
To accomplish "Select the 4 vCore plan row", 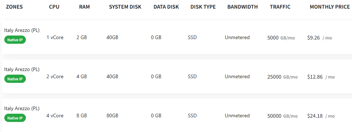I will [177, 115].
